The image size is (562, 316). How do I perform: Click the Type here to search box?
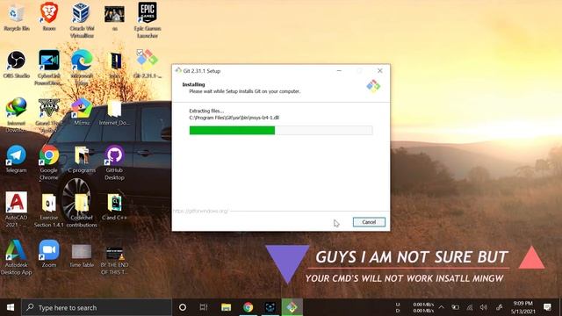[x=97, y=307]
